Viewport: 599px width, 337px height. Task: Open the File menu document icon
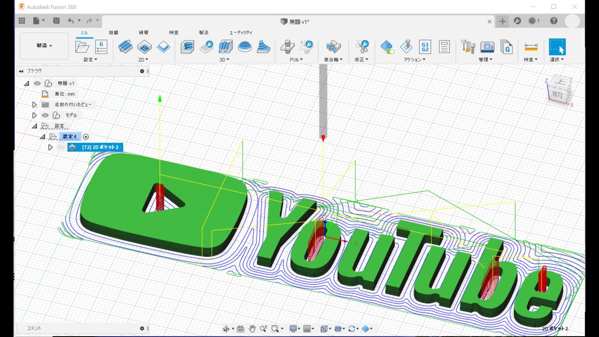pos(37,21)
